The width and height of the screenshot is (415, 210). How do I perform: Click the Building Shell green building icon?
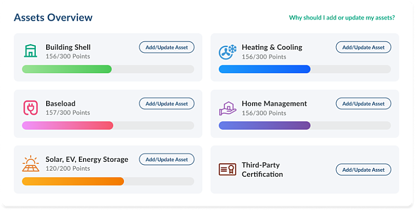(x=31, y=51)
